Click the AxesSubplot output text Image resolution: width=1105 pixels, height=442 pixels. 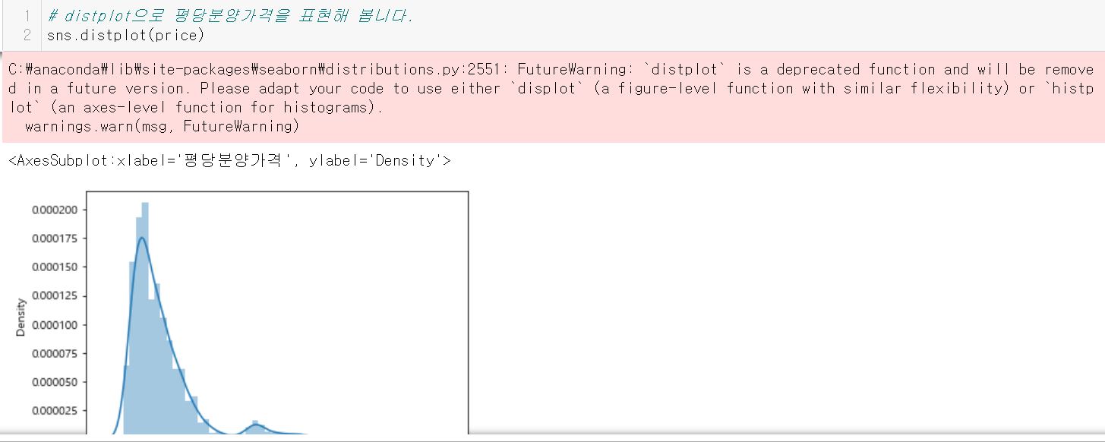[x=229, y=160]
